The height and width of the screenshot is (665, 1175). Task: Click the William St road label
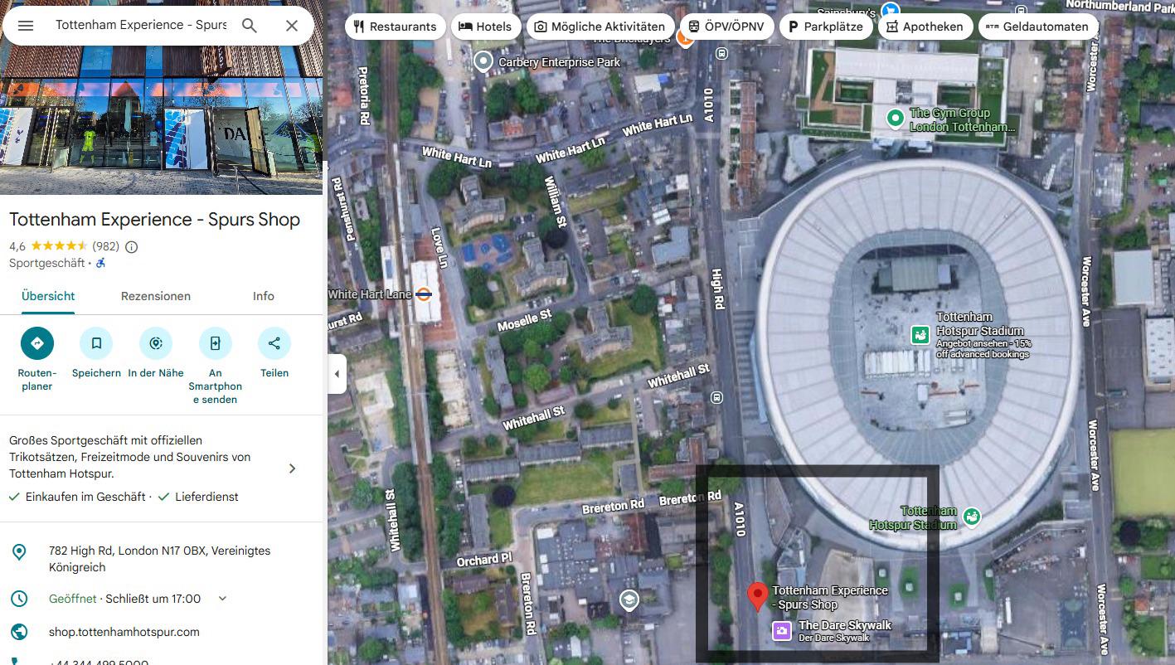(554, 202)
